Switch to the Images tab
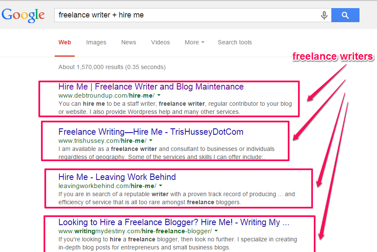Image resolution: width=377 pixels, height=252 pixels. point(96,43)
